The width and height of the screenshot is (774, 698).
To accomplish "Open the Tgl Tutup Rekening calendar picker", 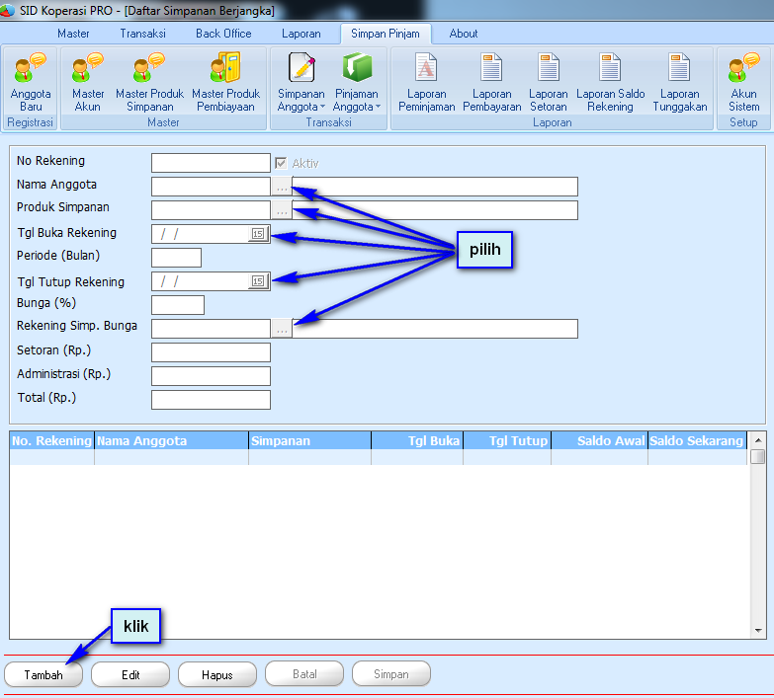I will (258, 281).
